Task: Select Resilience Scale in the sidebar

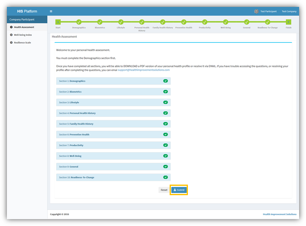Action: tap(22, 43)
